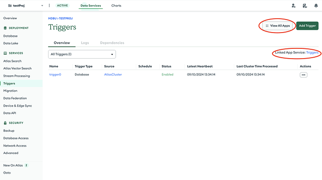
Task: Click the invite user icon
Action: click(x=294, y=6)
